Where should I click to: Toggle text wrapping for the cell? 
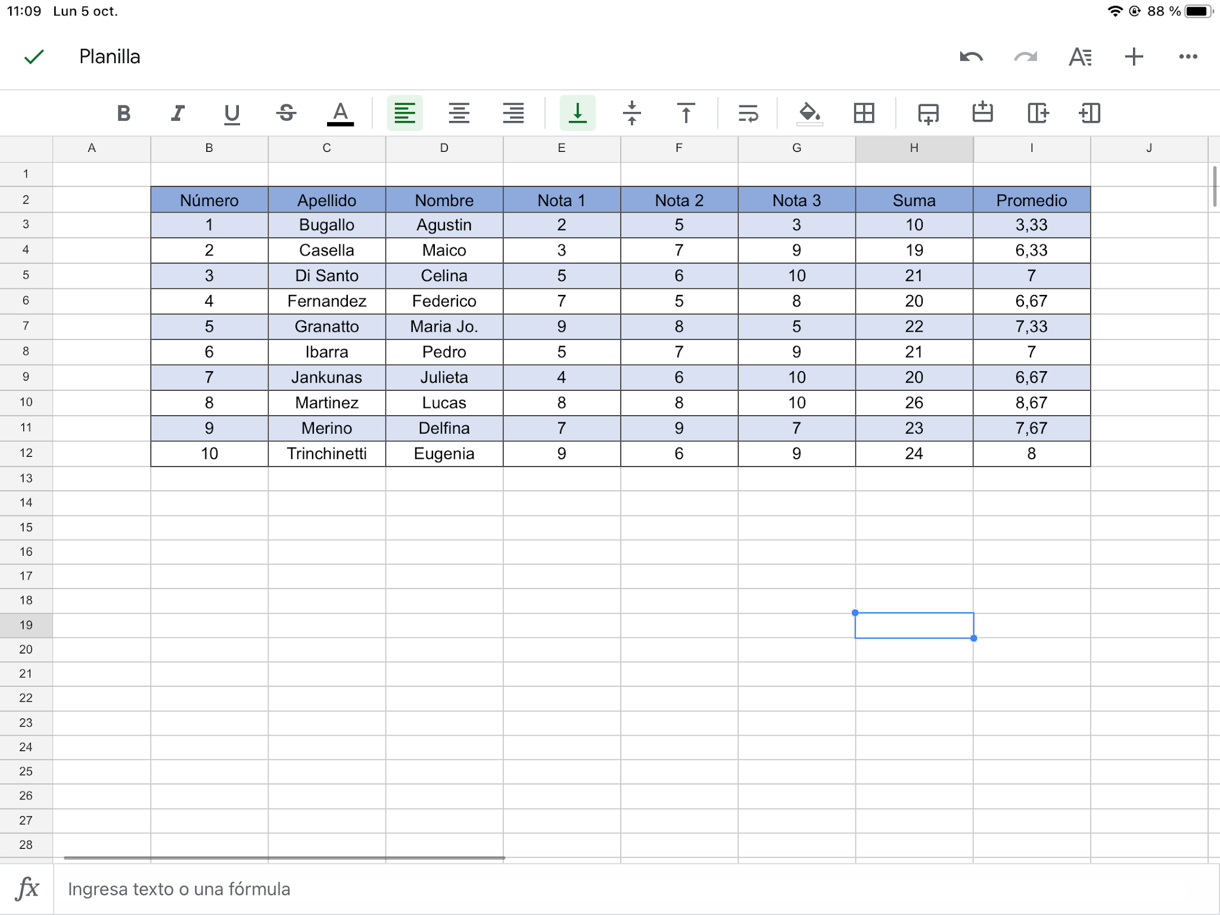click(x=748, y=113)
